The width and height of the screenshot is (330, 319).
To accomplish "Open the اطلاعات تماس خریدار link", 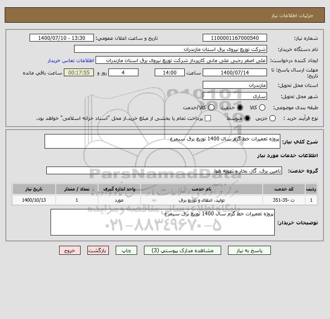I will (x=71, y=60).
